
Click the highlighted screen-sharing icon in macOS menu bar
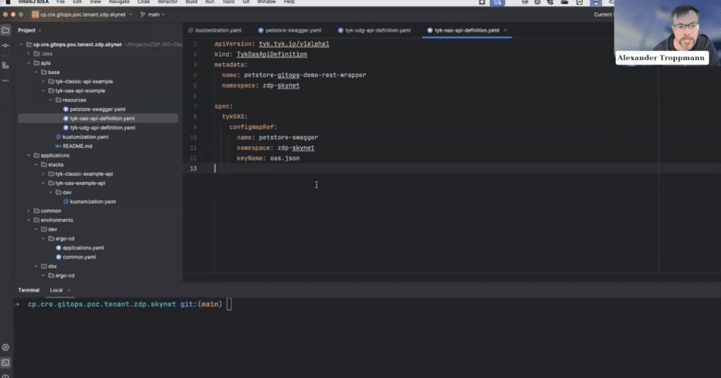click(x=497, y=2)
